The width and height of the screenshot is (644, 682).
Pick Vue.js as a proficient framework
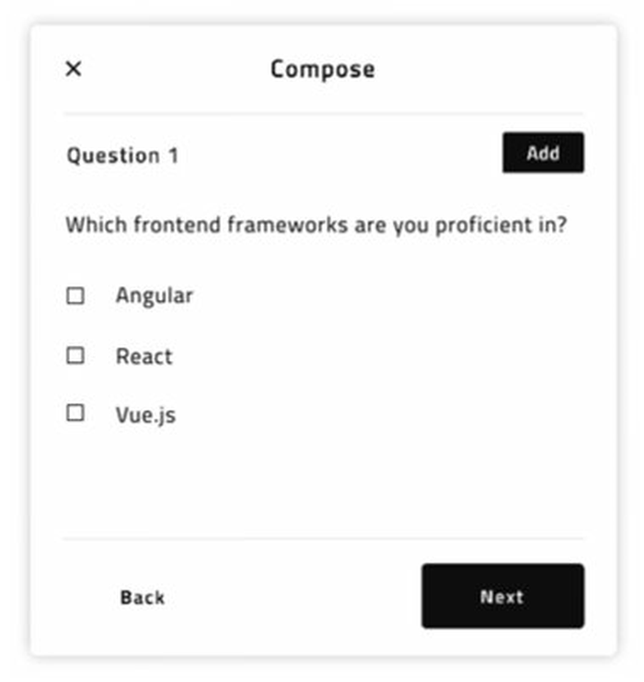pyautogui.click(x=75, y=413)
